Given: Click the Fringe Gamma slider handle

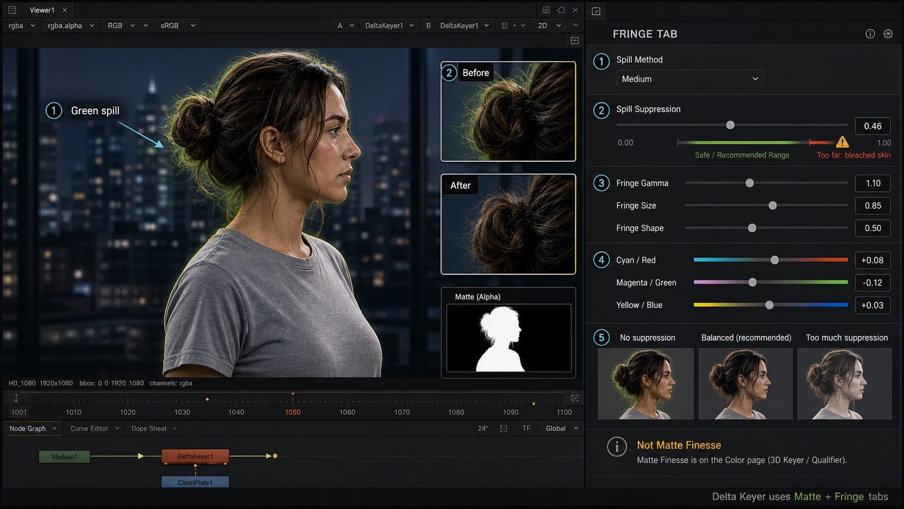Looking at the screenshot, I should (749, 183).
